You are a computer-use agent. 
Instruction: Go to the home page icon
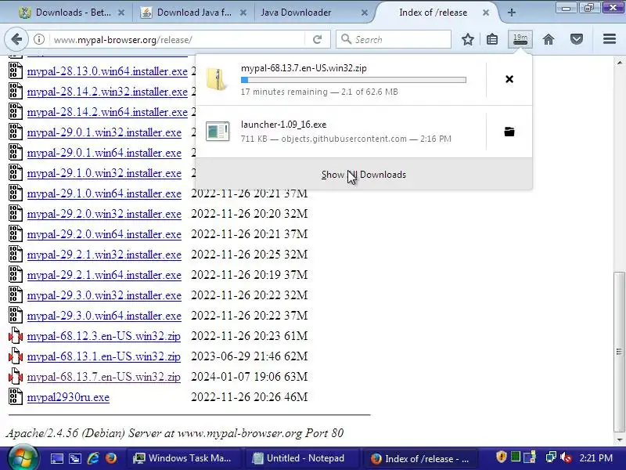click(549, 40)
